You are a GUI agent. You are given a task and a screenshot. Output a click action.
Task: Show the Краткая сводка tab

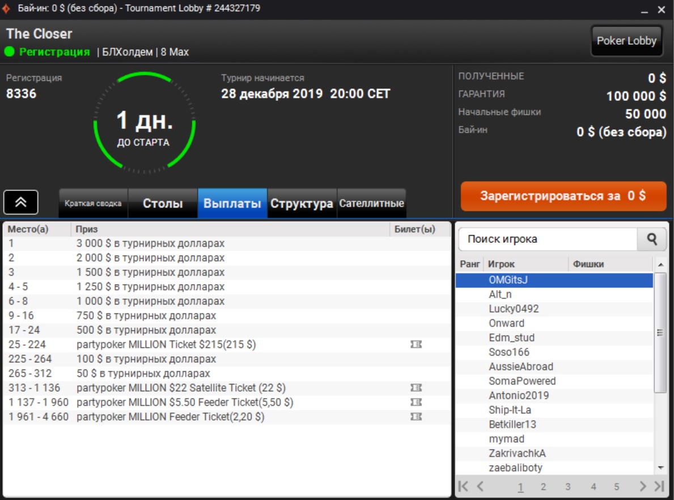[x=93, y=204]
